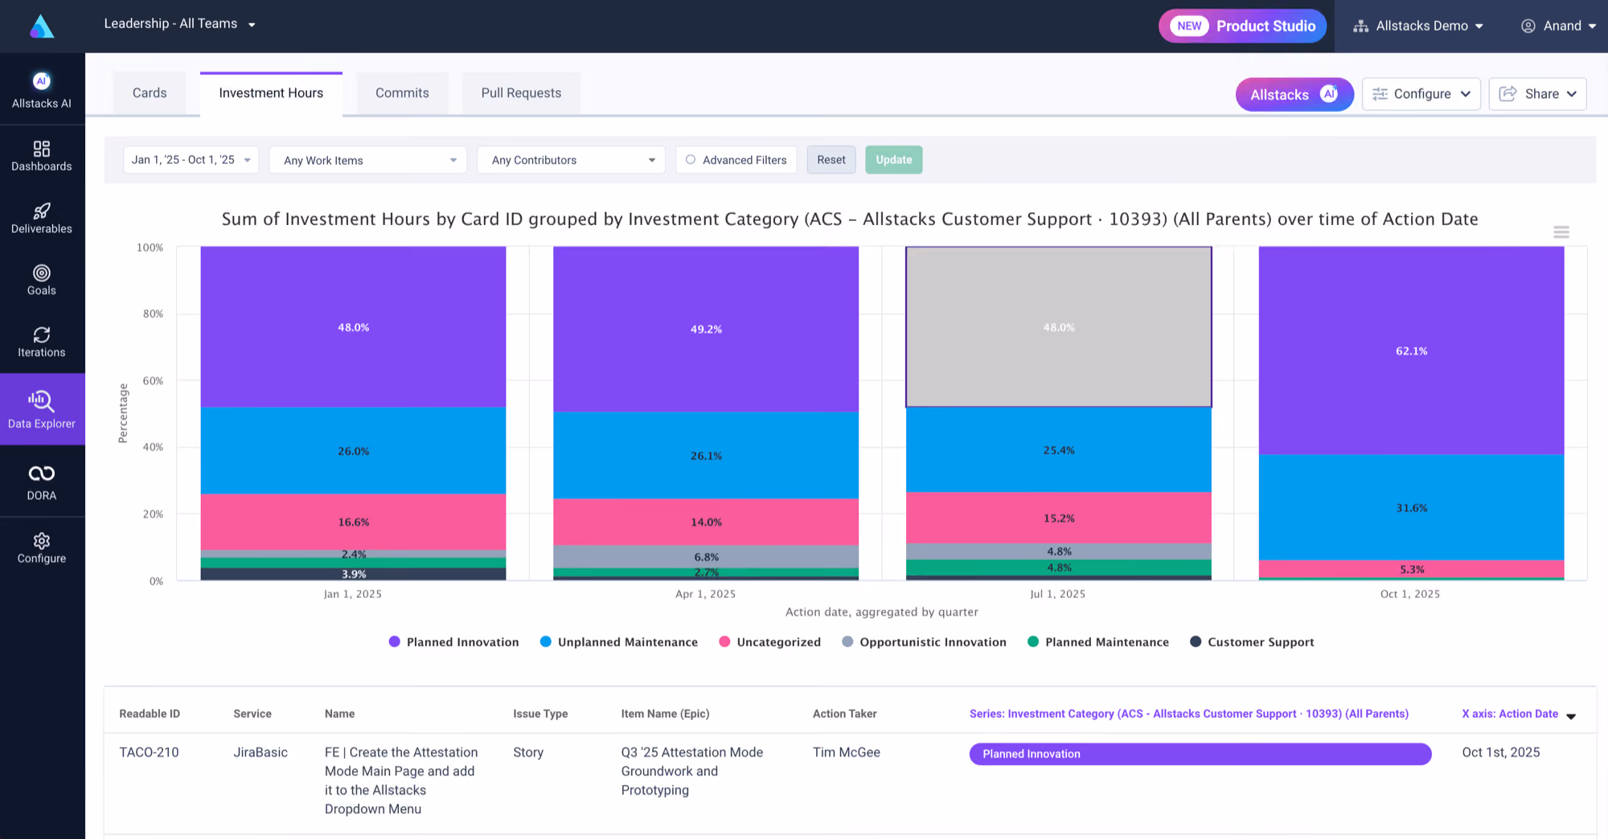Click Planned Innovation pill in TACO-210 row

click(x=1200, y=754)
